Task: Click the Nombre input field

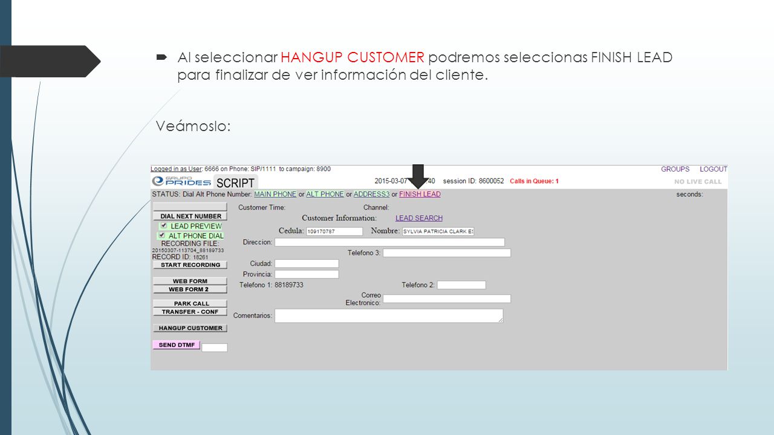Action: coord(438,231)
